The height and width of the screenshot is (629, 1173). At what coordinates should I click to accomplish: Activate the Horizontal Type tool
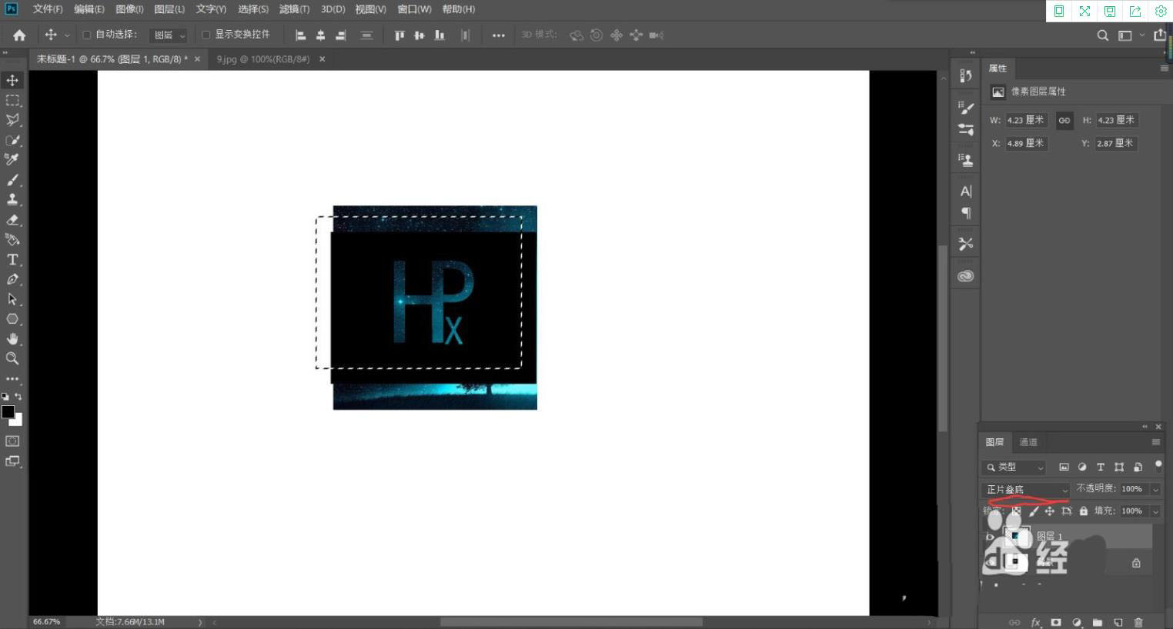pos(12,260)
